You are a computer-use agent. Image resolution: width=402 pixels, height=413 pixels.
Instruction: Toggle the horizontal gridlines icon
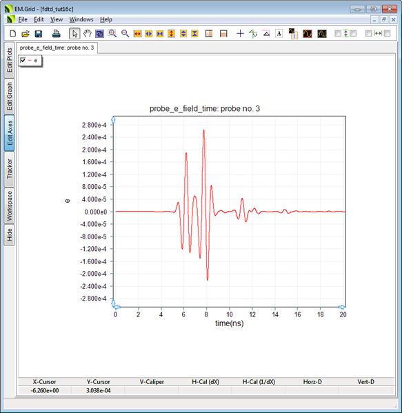[x=223, y=34]
